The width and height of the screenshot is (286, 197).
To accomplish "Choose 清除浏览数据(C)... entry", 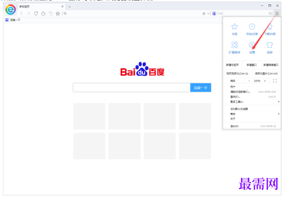I will click(x=252, y=92).
